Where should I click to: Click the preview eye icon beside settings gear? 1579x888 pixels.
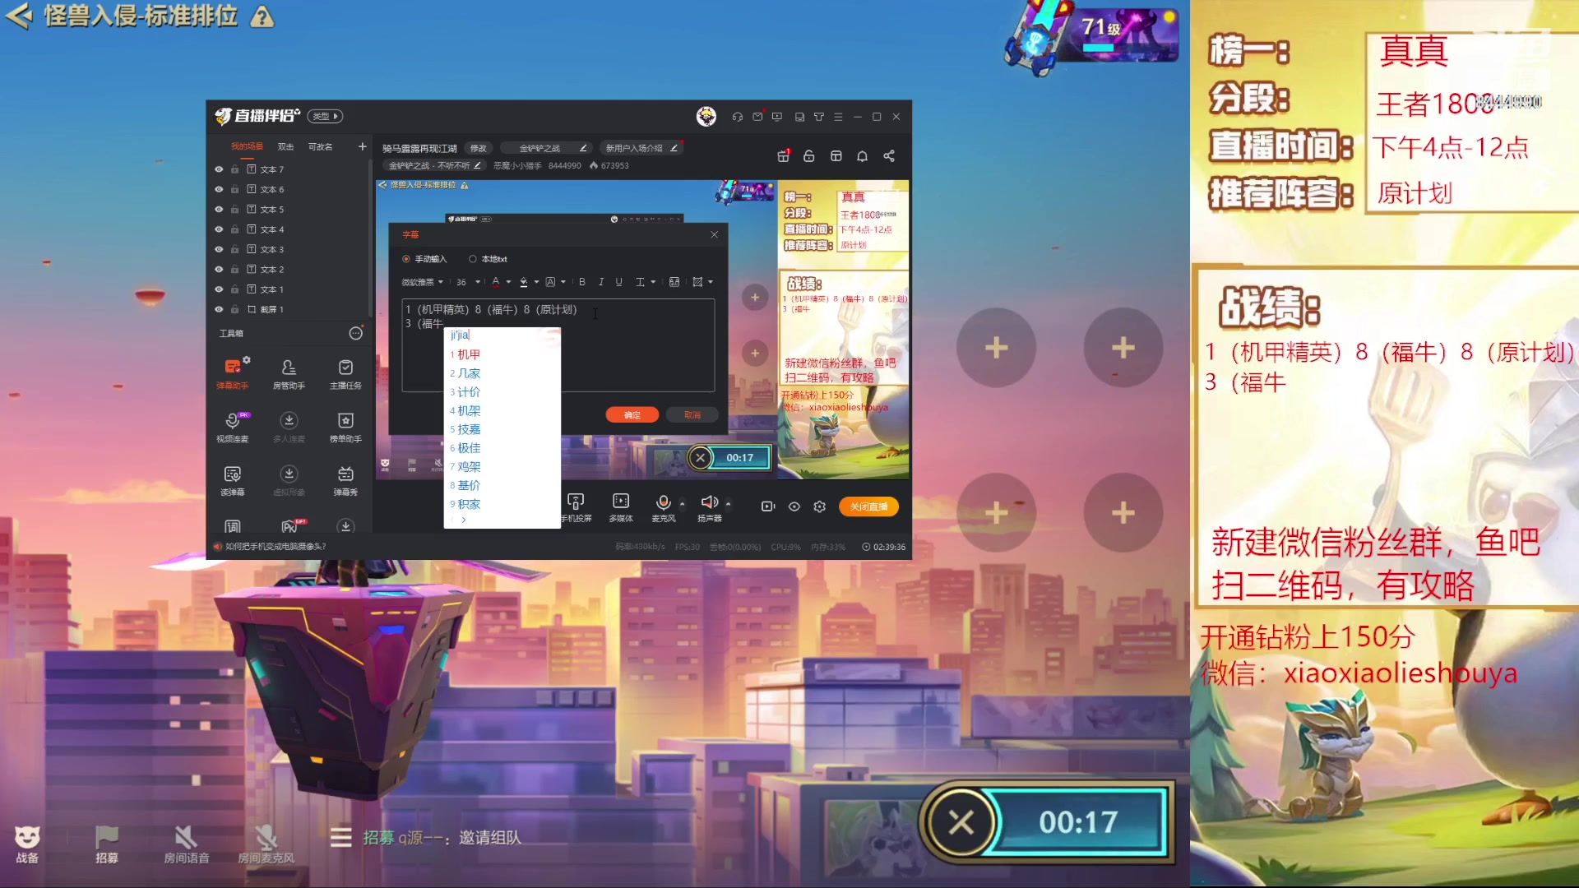pyautogui.click(x=794, y=506)
